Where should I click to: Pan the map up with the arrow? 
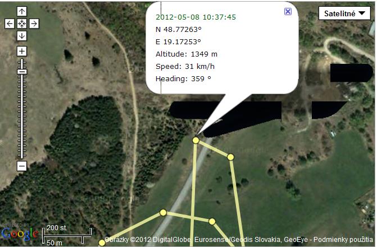[22, 11]
